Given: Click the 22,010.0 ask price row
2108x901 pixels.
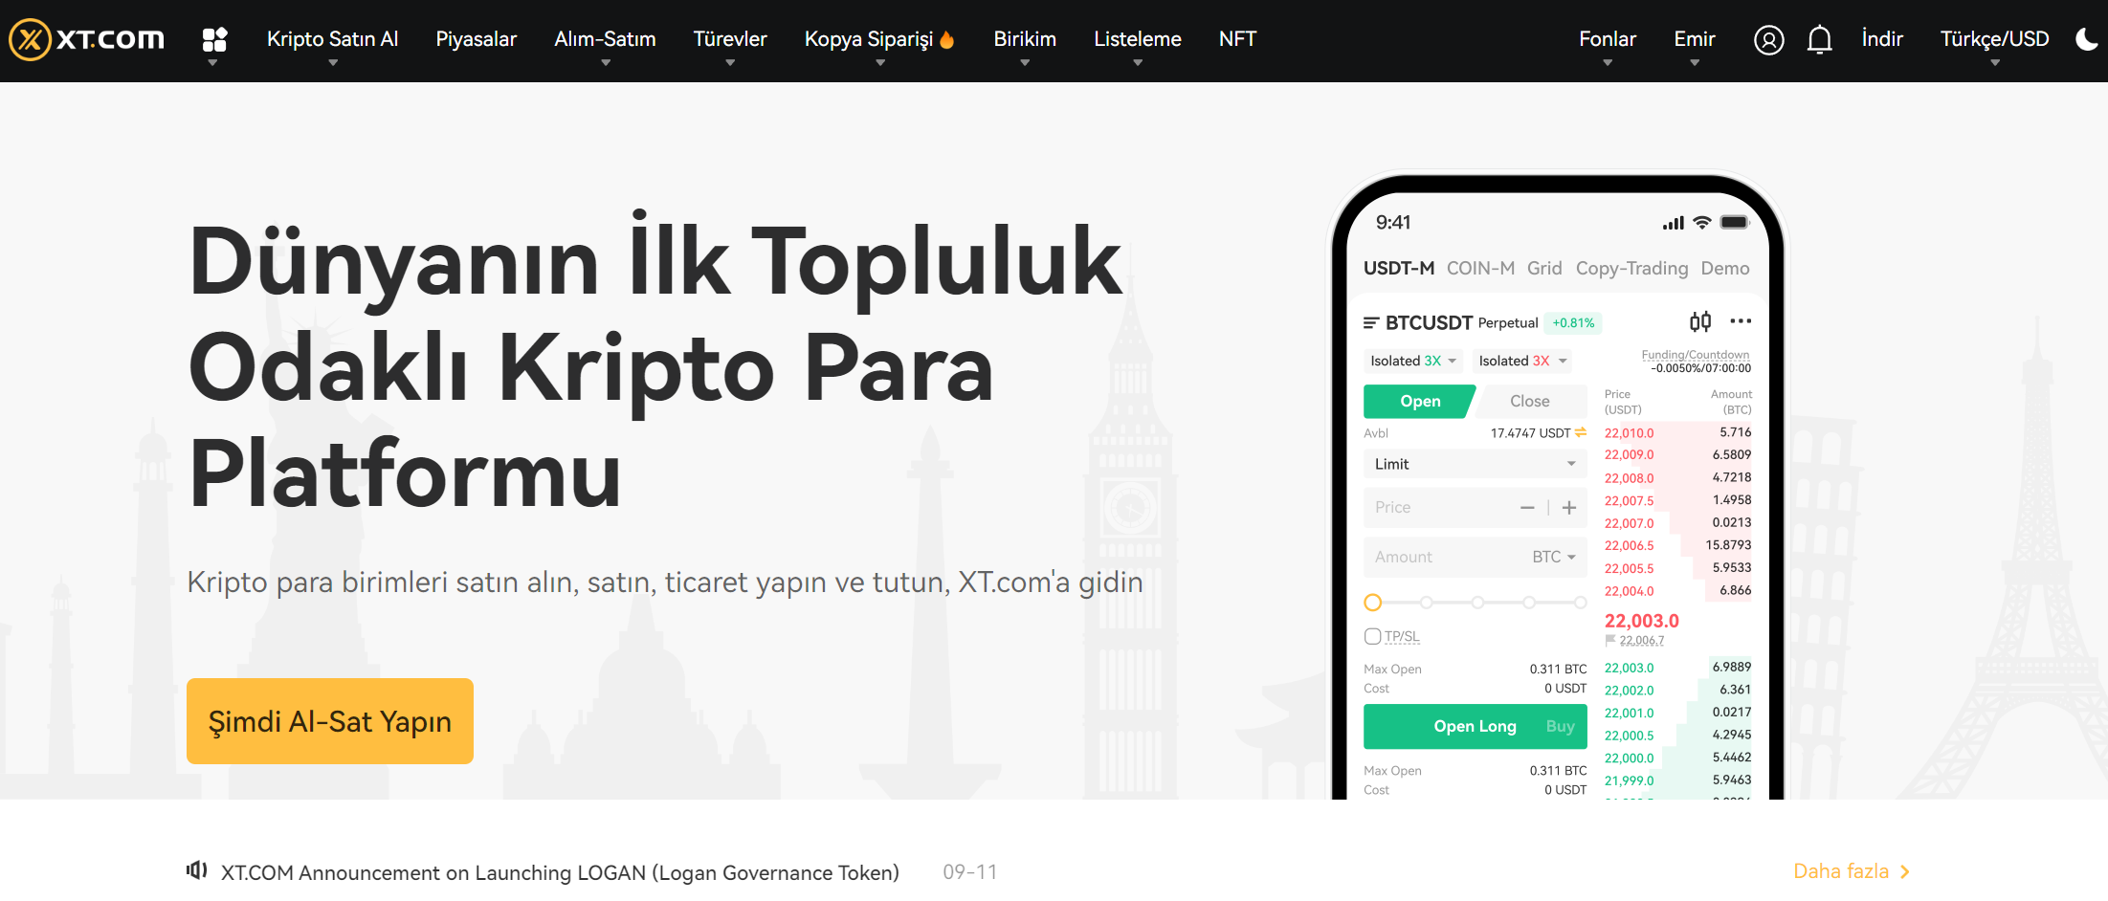Looking at the screenshot, I should [1677, 432].
